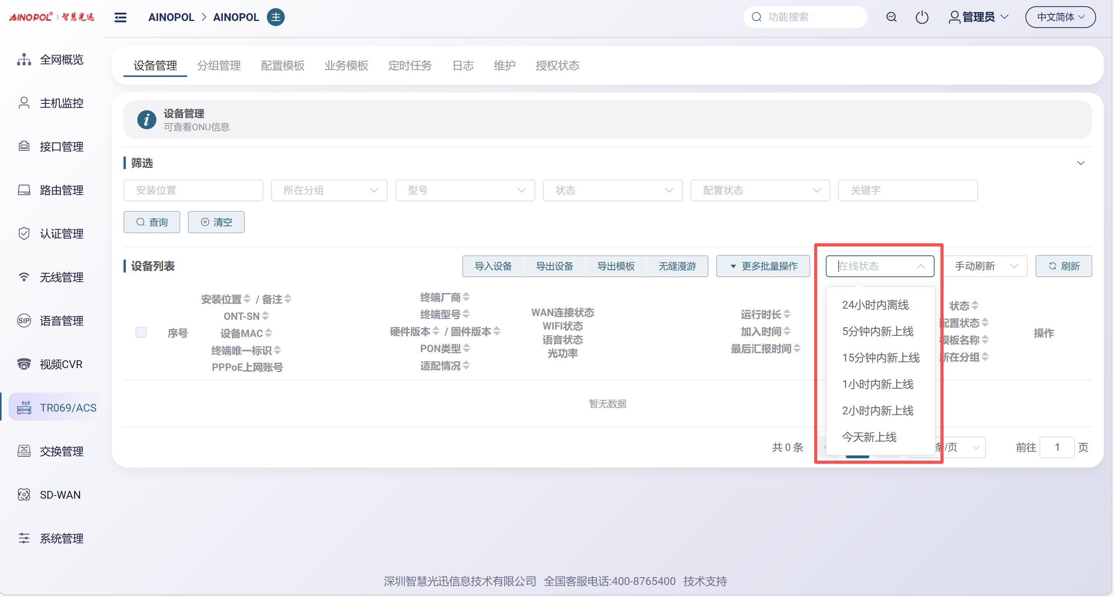Open 全网概览 network overview sidebar icon
1114x597 pixels.
24,60
